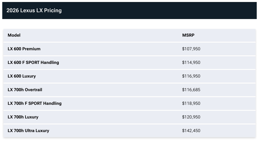Image resolution: width=259 pixels, height=142 pixels.
Task: Click the $107,950 price
Action: (191, 49)
